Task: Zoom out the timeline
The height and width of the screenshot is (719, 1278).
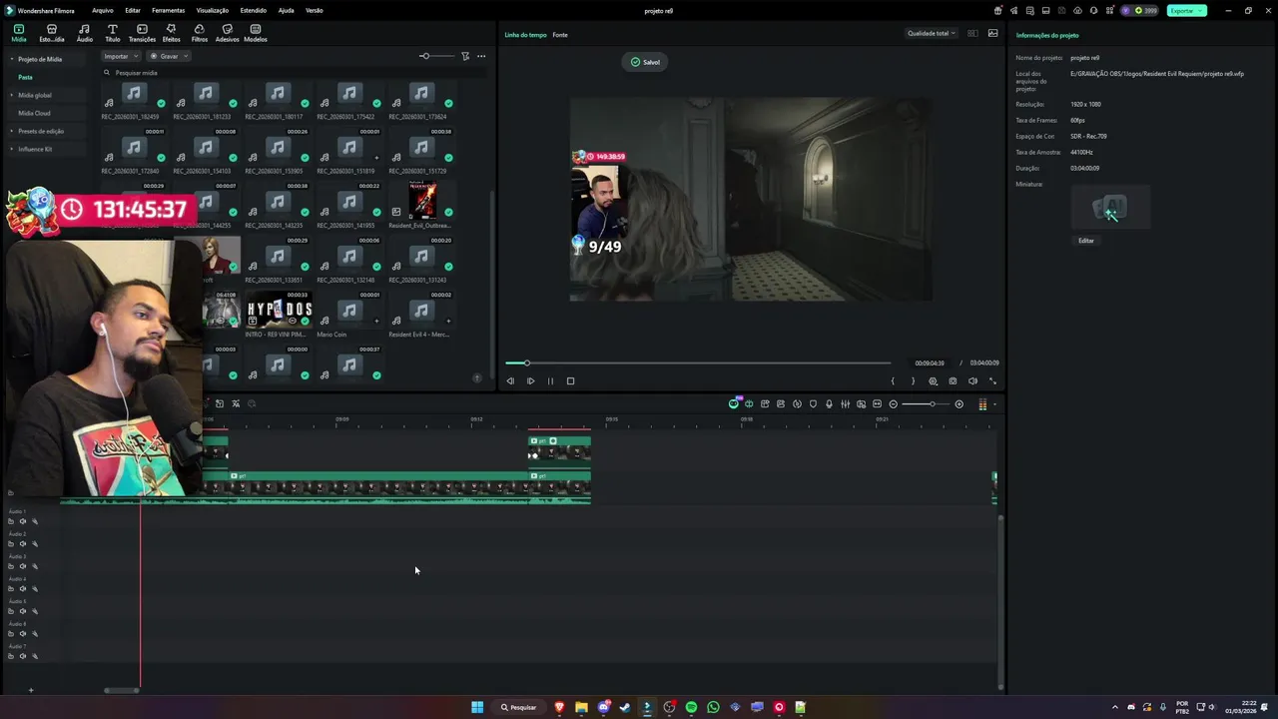Action: coord(893,403)
